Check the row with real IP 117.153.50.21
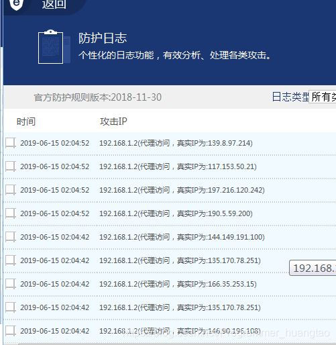The height and width of the screenshot is (345, 336). [x=11, y=166]
